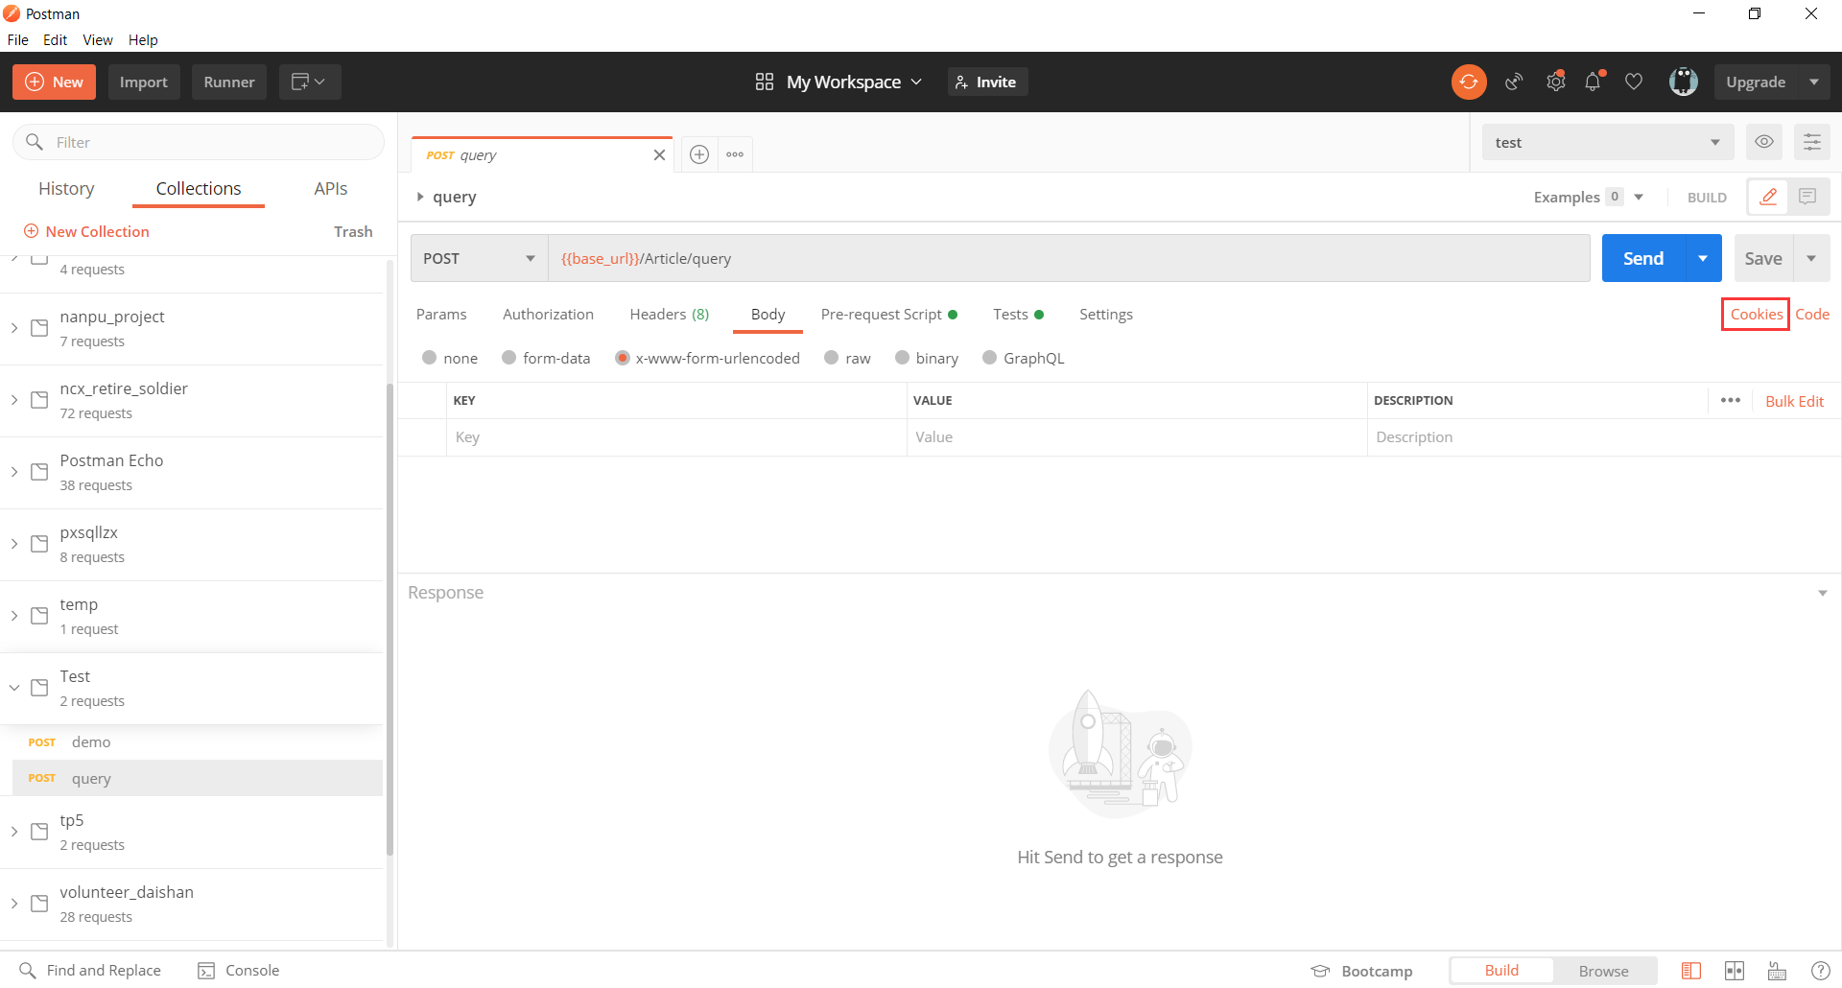The height and width of the screenshot is (988, 1842).
Task: Click the invite person icon
Action: tap(961, 82)
